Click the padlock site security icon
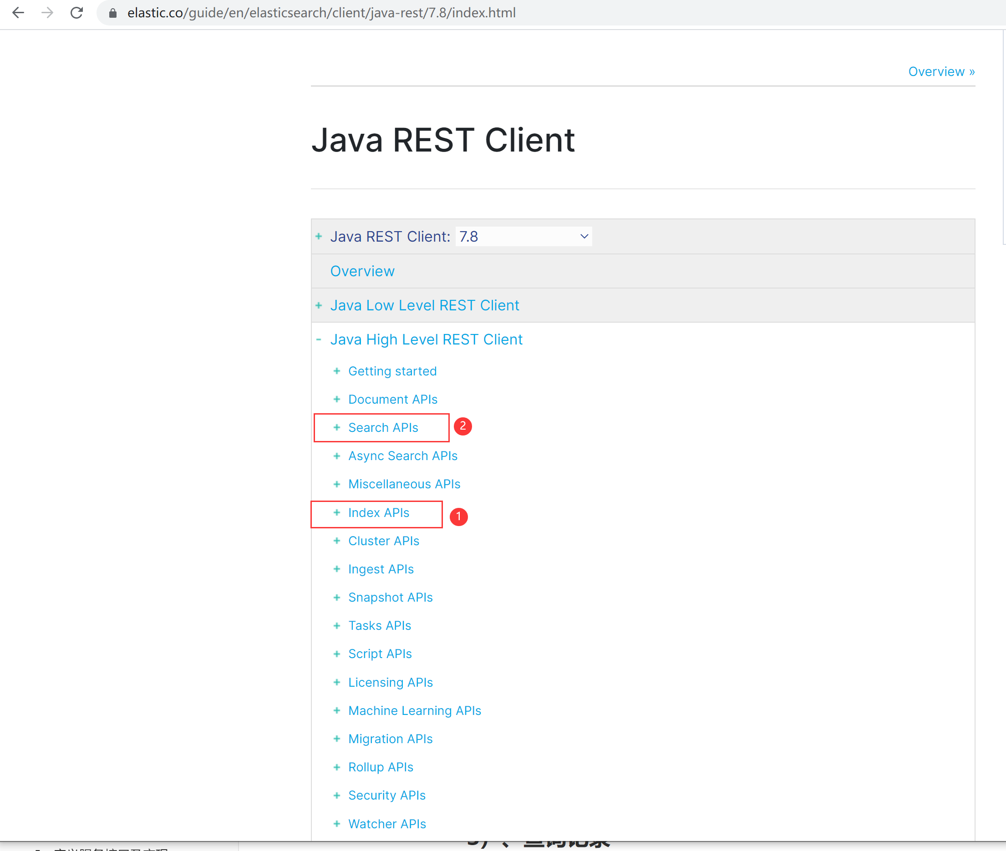The image size is (1006, 851). [x=113, y=13]
